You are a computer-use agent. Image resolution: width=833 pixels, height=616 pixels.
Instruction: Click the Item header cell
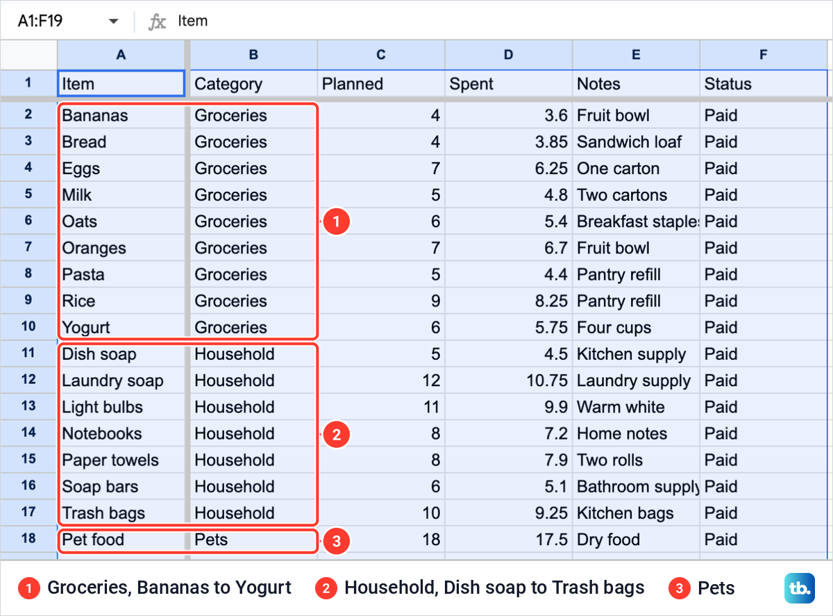click(121, 84)
